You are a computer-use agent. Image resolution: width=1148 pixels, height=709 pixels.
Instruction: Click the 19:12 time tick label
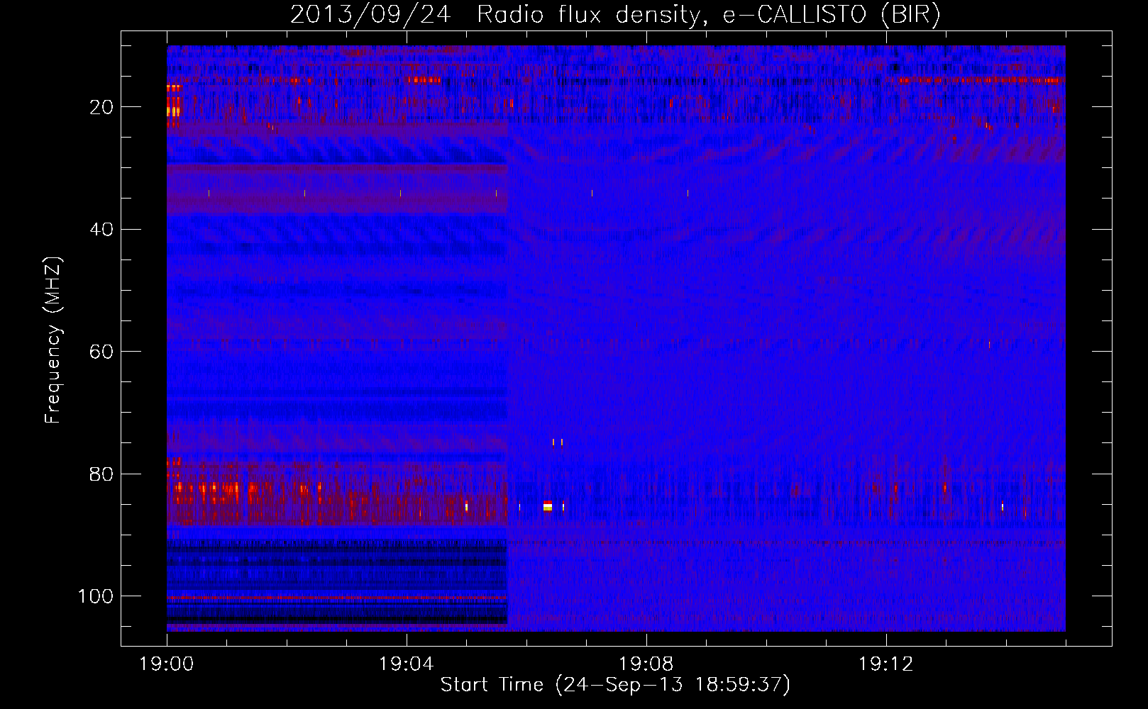click(885, 664)
